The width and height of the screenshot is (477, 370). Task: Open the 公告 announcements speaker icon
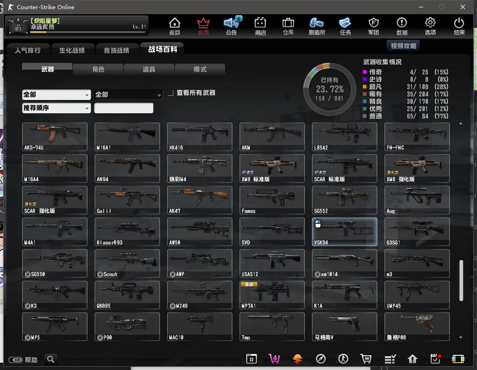pyautogui.click(x=232, y=26)
